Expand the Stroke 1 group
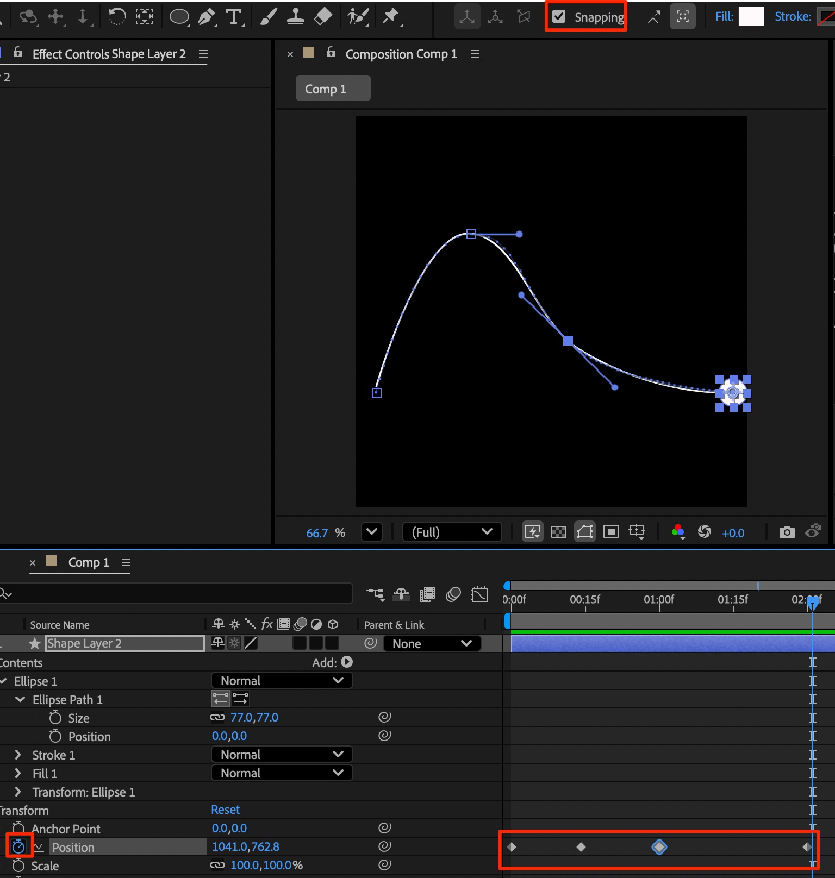This screenshot has height=878, width=835. 18,755
